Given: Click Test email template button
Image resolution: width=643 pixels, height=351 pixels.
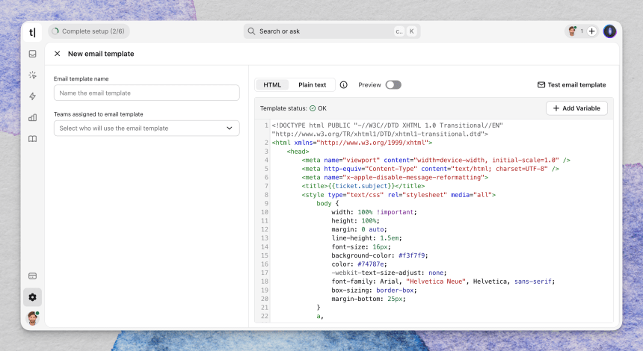Looking at the screenshot, I should pyautogui.click(x=572, y=85).
